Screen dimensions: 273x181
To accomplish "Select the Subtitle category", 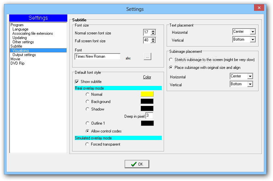I will pos(16,46).
